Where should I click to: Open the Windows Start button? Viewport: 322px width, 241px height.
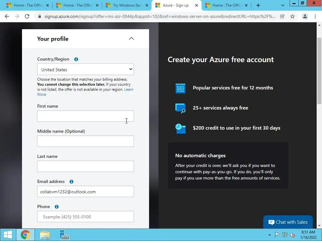click(x=8, y=235)
